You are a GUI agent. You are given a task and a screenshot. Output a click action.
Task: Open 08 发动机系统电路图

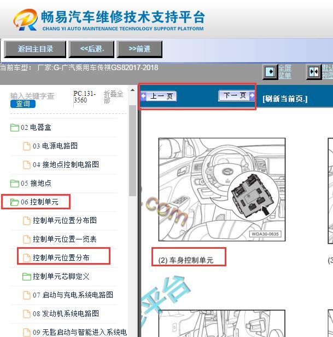(x=66, y=314)
